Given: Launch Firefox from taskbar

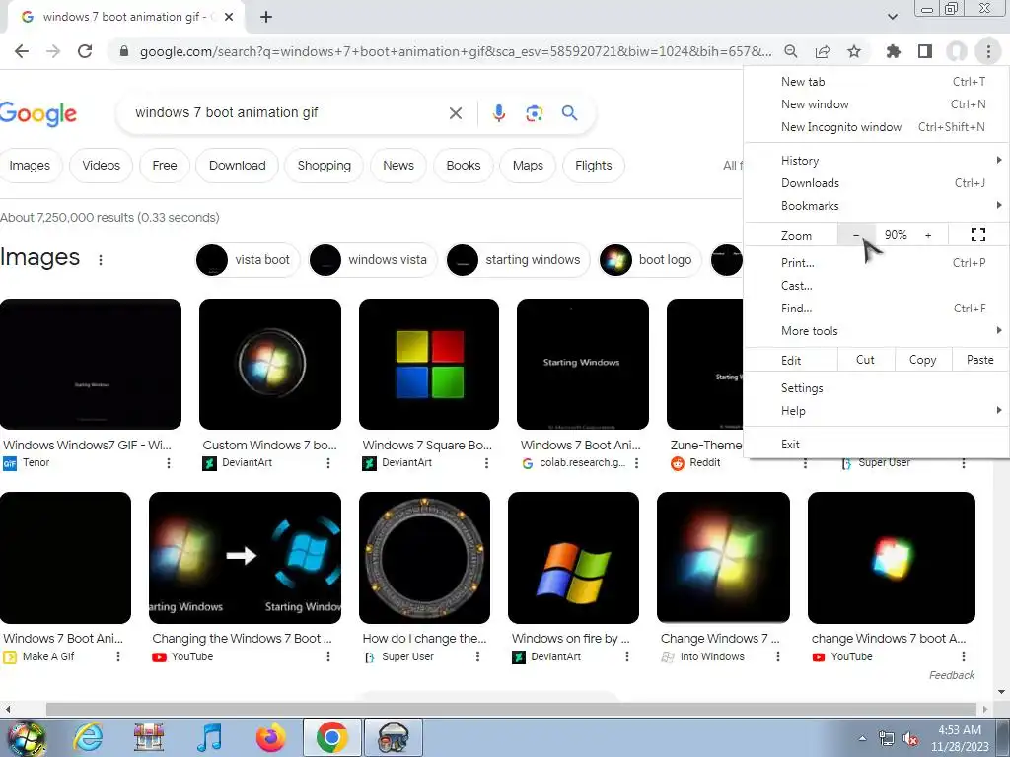Looking at the screenshot, I should 270,737.
